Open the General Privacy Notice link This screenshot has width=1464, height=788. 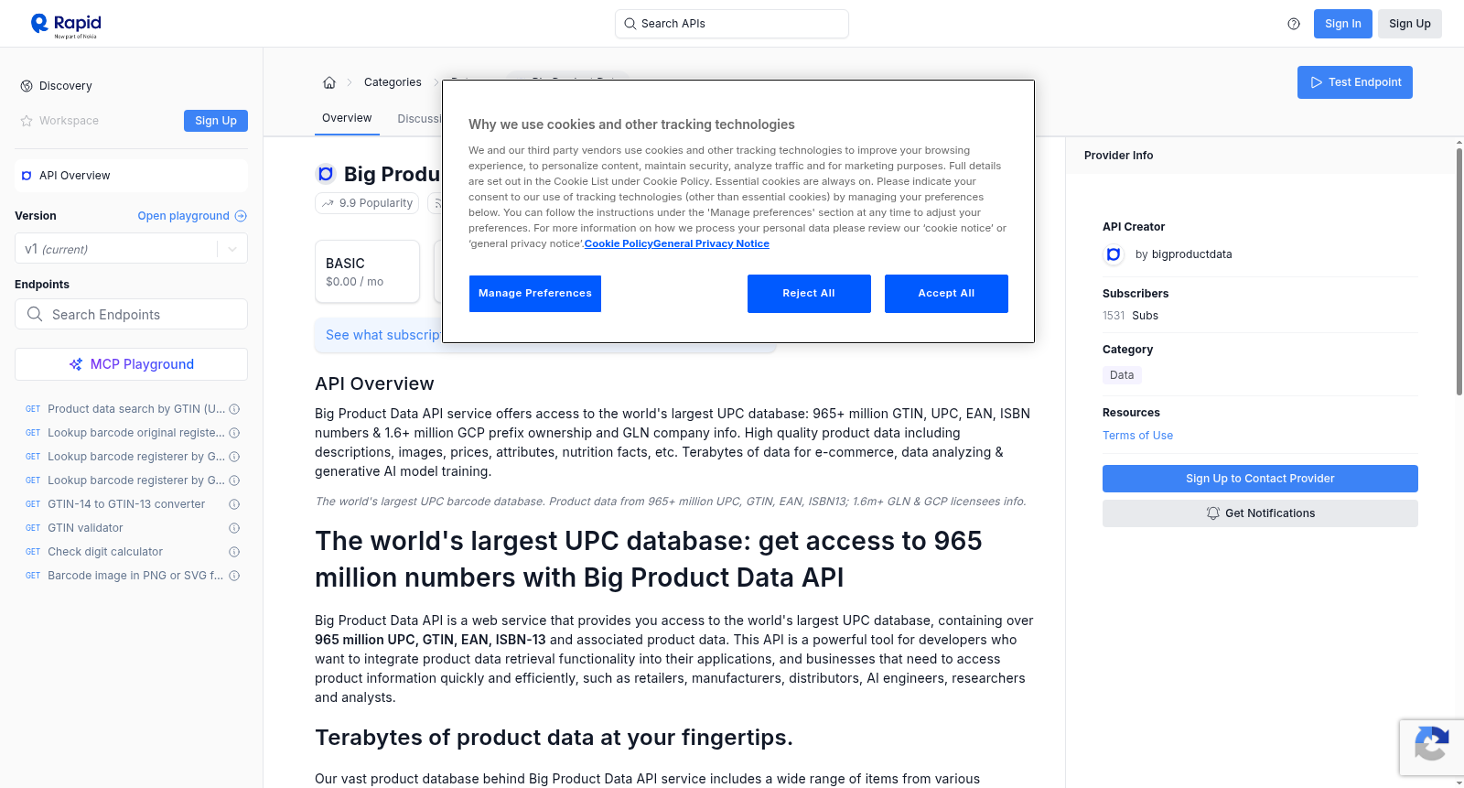pos(712,243)
